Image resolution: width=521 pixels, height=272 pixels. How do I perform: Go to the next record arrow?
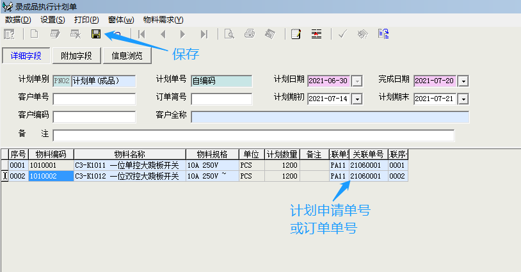click(183, 34)
